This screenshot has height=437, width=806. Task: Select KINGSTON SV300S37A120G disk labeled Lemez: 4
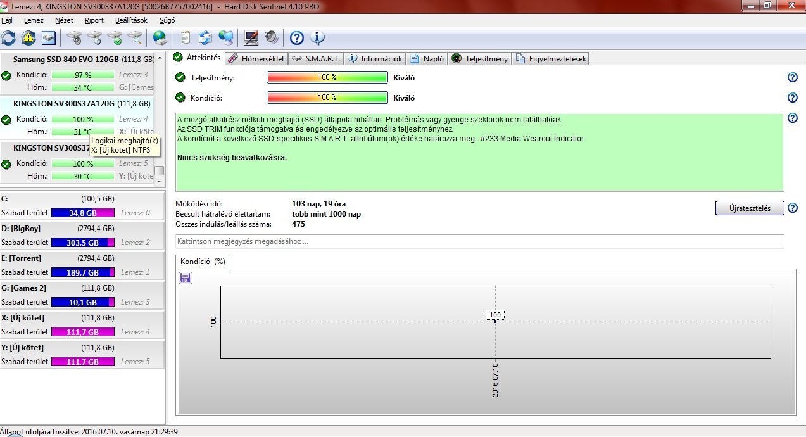pos(77,118)
